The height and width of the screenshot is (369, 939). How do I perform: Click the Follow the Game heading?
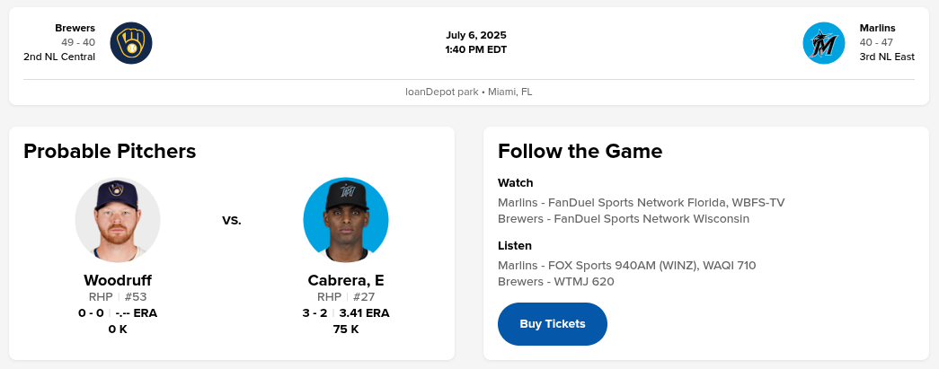pos(580,151)
